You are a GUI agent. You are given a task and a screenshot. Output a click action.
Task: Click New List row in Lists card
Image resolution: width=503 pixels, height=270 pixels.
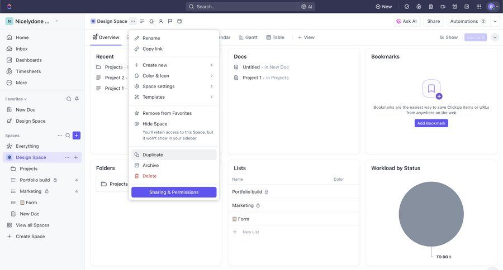point(293,232)
